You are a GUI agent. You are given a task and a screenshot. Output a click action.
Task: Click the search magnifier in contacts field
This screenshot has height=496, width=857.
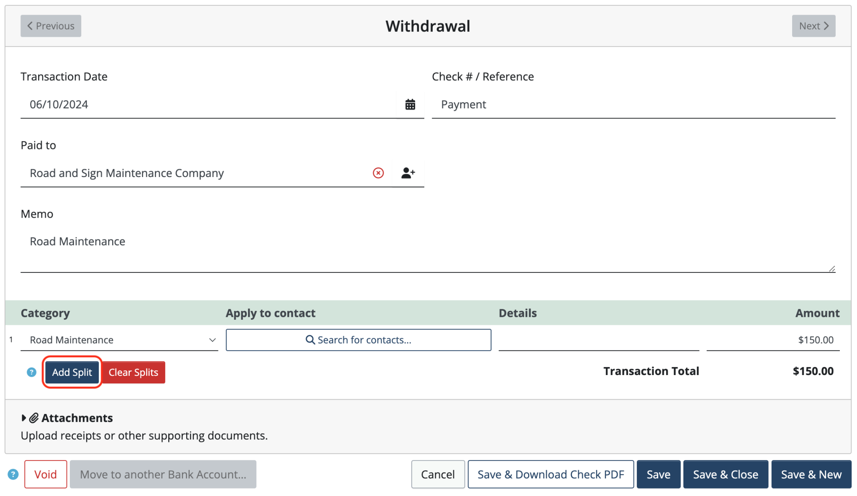pyautogui.click(x=310, y=340)
